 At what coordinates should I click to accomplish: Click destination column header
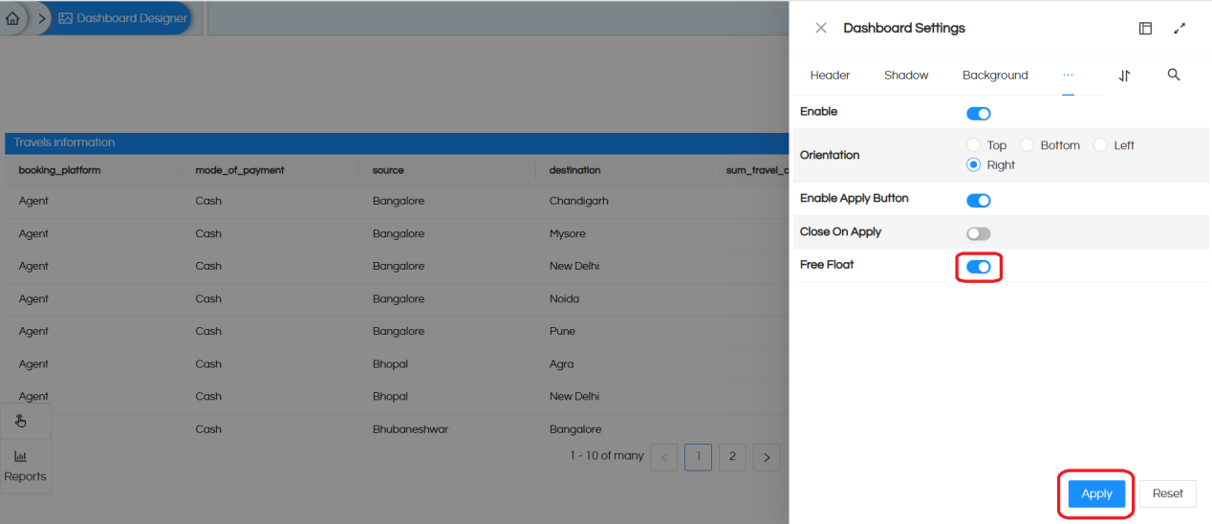tap(575, 170)
